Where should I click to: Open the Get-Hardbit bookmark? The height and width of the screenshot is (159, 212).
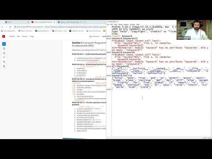(x=60, y=31)
